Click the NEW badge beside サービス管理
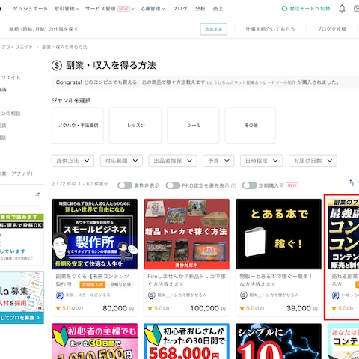The image size is (359, 359). (x=123, y=9)
